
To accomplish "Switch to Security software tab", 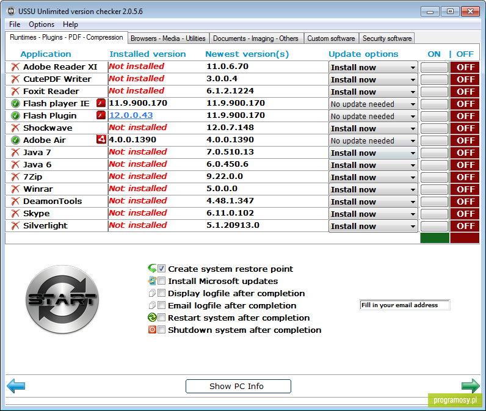I will click(x=387, y=38).
